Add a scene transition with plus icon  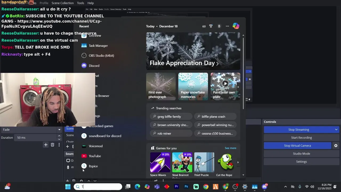click(x=46, y=145)
